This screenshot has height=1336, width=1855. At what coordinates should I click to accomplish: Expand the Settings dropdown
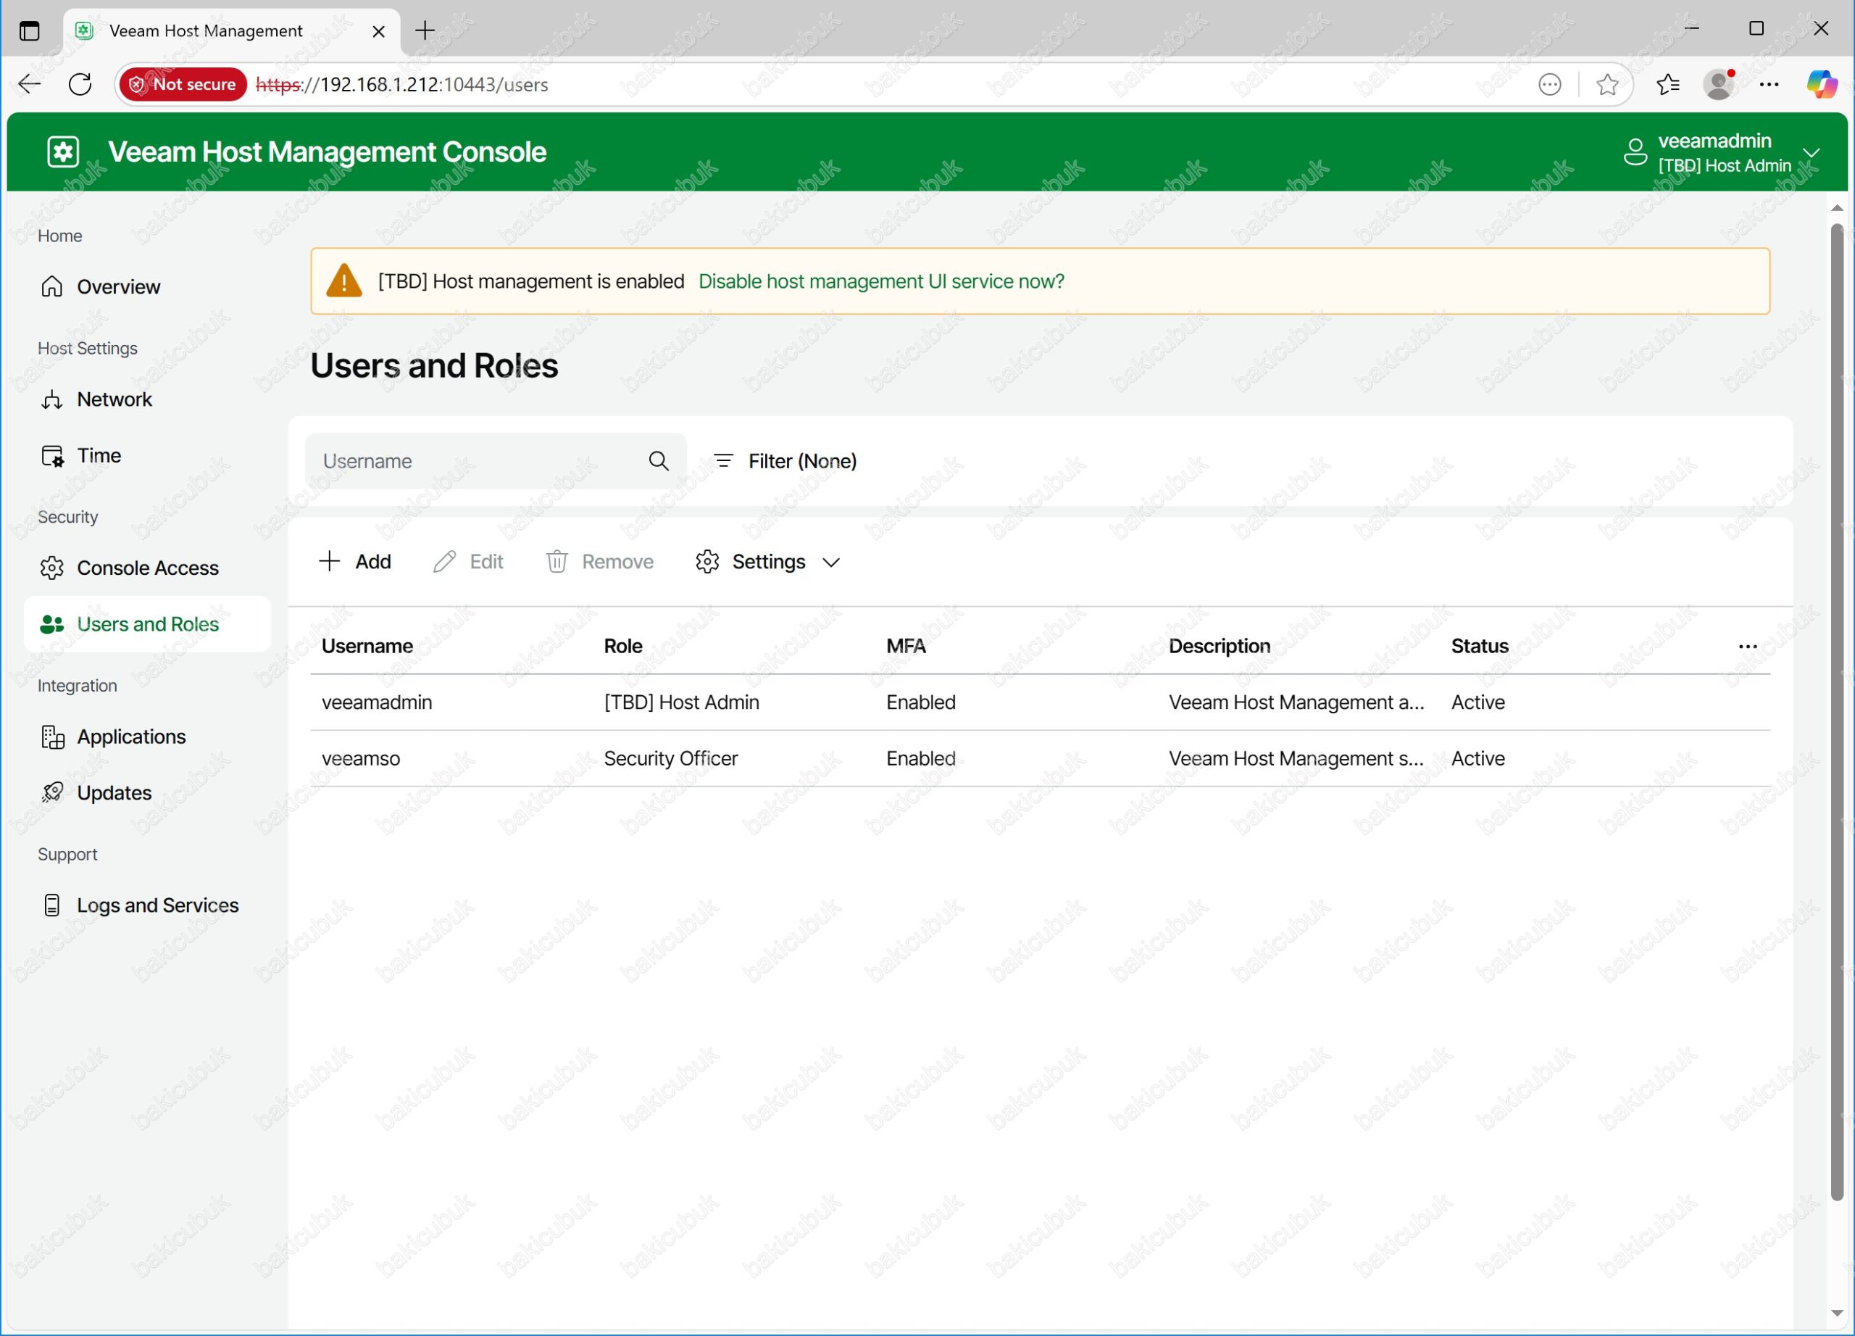pyautogui.click(x=768, y=562)
